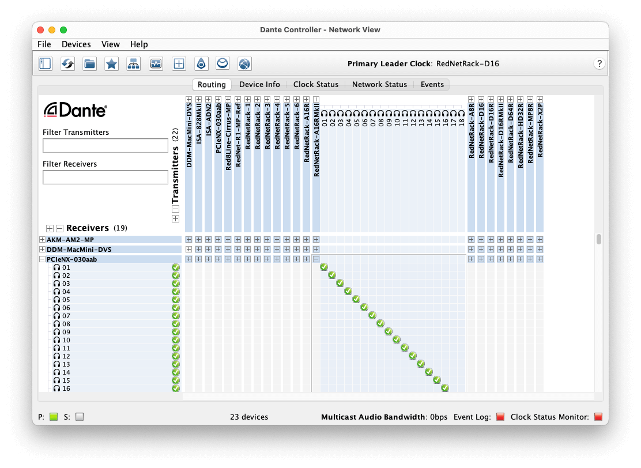Toggle subscription of receiver 04 to transmitter 04
The width and height of the screenshot is (641, 468).
coord(348,291)
